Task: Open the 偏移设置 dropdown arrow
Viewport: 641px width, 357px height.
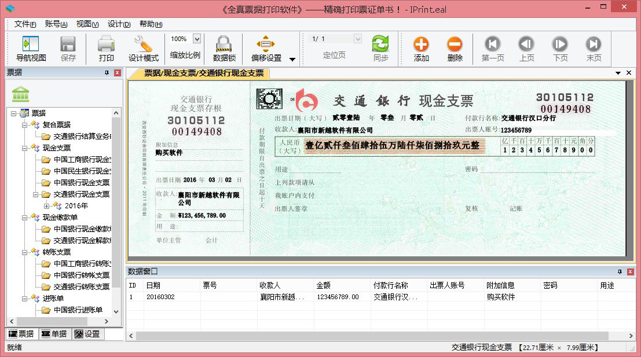Action: (292, 59)
